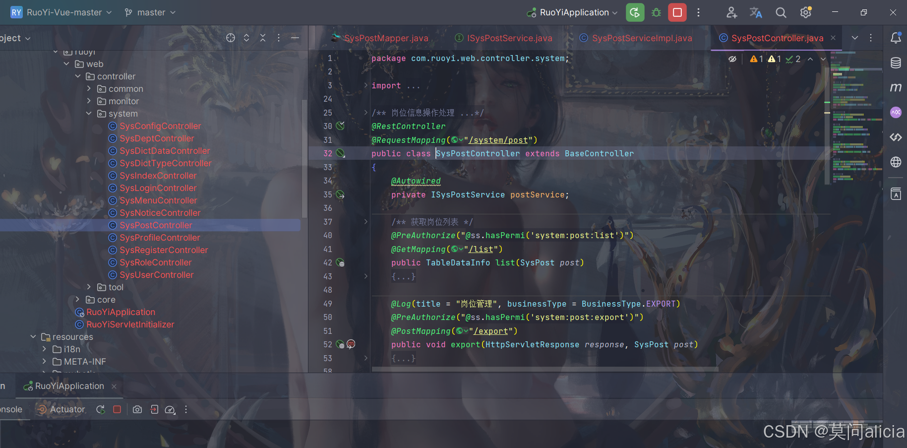This screenshot has height=448, width=907.
Task: Click the translate plugin icon
Action: click(756, 12)
